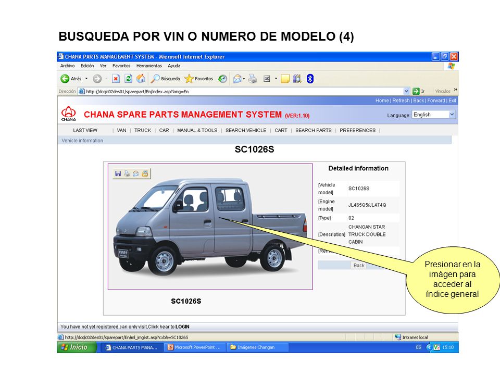The width and height of the screenshot is (500, 375).
Task: Show hidden tray icons with the arrow
Action: [x=429, y=347]
